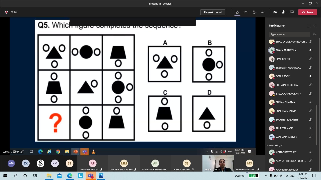
Task: Click share invite link icon
Action: click(314, 34)
